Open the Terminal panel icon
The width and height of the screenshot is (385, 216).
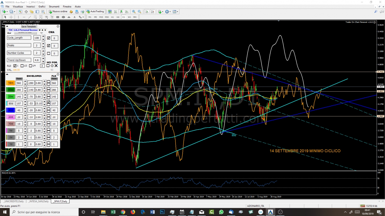click(37, 12)
